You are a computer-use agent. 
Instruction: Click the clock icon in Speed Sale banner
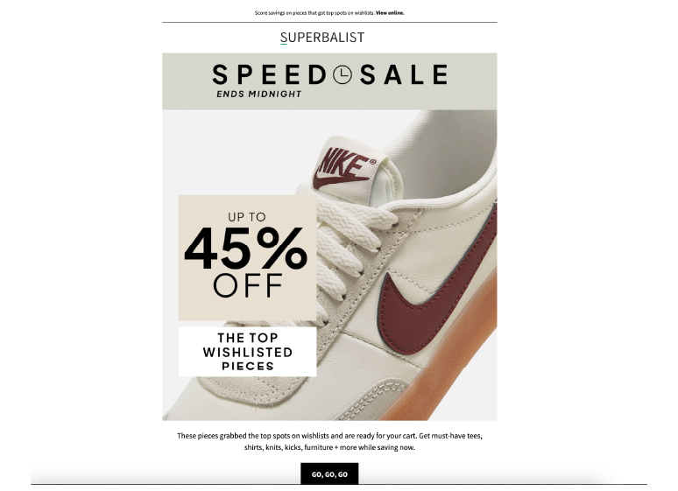tap(343, 75)
